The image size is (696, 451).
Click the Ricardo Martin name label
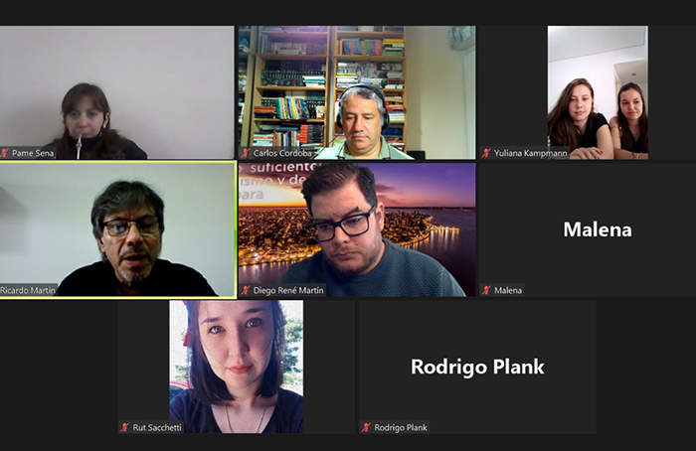pos(28,290)
